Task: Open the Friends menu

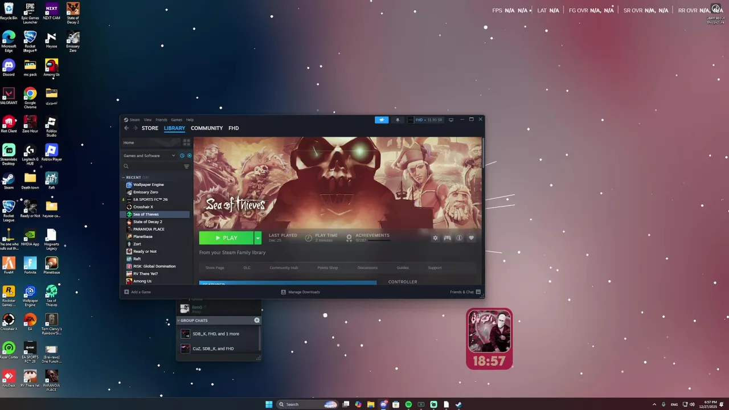Action: click(161, 120)
